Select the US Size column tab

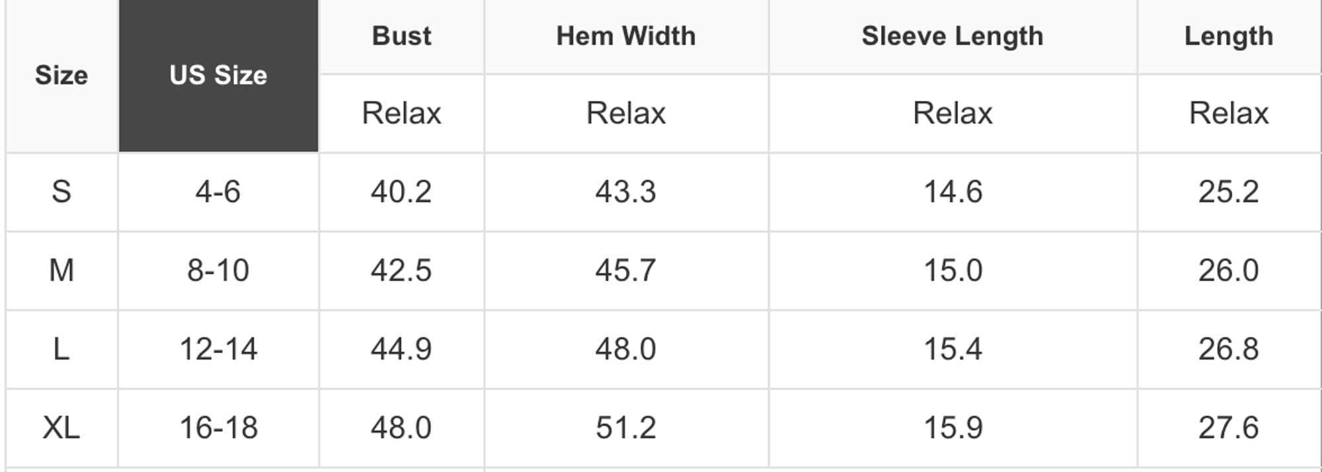coord(218,75)
